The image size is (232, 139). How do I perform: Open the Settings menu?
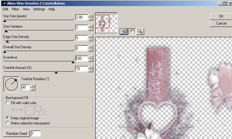pos(39,9)
